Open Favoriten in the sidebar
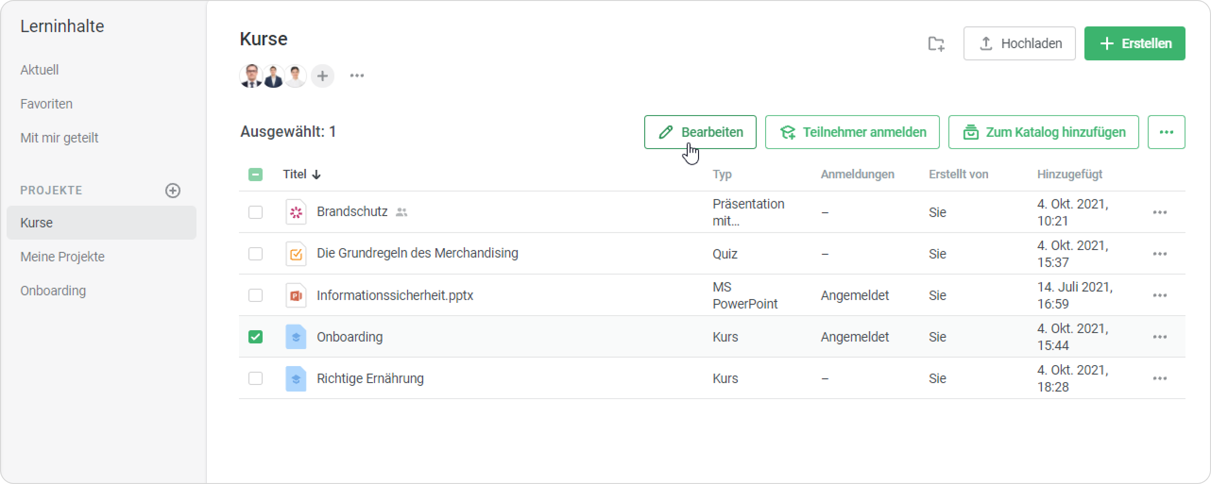Screen dimensions: 1211x484 point(46,104)
